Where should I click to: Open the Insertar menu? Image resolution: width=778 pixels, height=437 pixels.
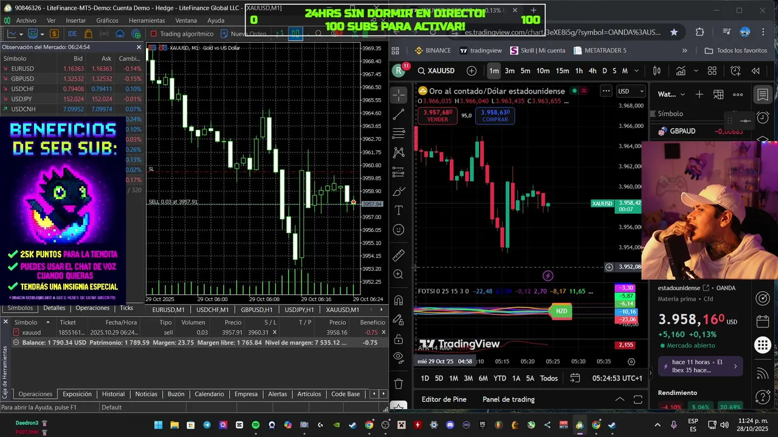tap(76, 21)
